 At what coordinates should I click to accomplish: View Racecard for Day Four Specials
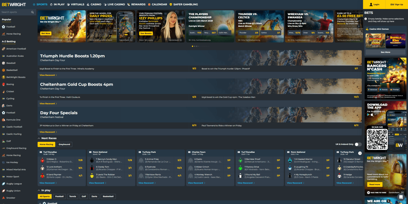(x=48, y=132)
